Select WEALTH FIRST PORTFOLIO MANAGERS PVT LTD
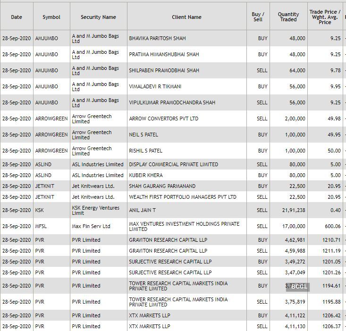 [x=183, y=197]
